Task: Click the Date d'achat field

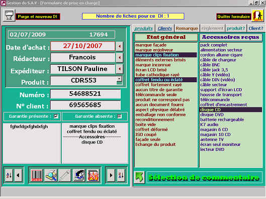Action: pyautogui.click(x=83, y=46)
